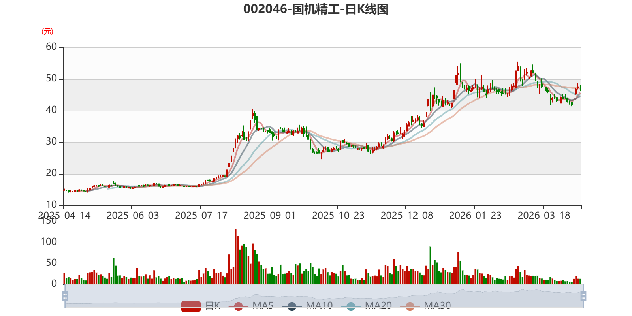Toggle the MA30 legend entry
This screenshot has width=632, height=316.
(x=425, y=306)
